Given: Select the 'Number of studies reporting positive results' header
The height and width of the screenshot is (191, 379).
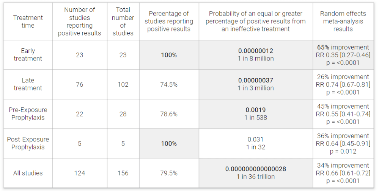Looking at the screenshot, I should click(79, 22).
